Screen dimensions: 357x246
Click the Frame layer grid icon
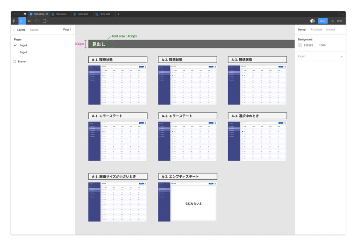click(15, 61)
